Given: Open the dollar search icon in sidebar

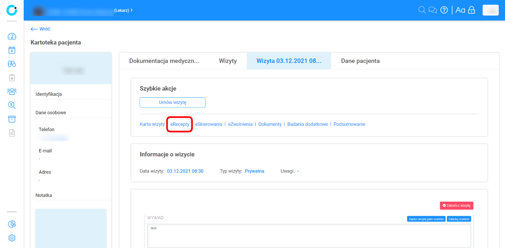Looking at the screenshot, I should tap(12, 105).
